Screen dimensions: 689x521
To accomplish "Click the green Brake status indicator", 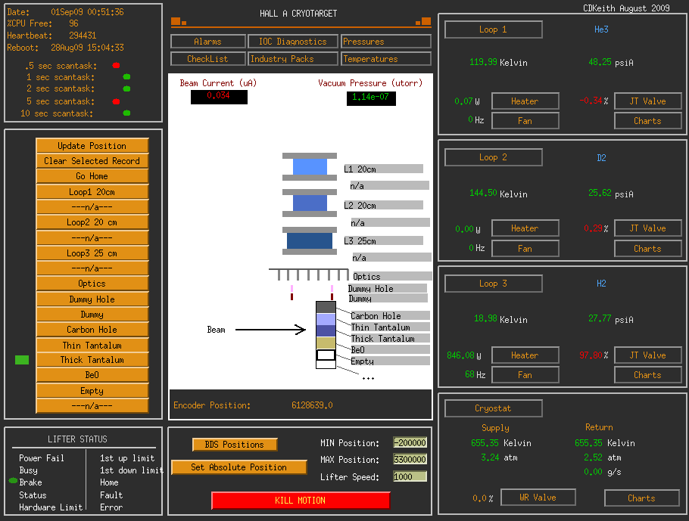I will (13, 481).
